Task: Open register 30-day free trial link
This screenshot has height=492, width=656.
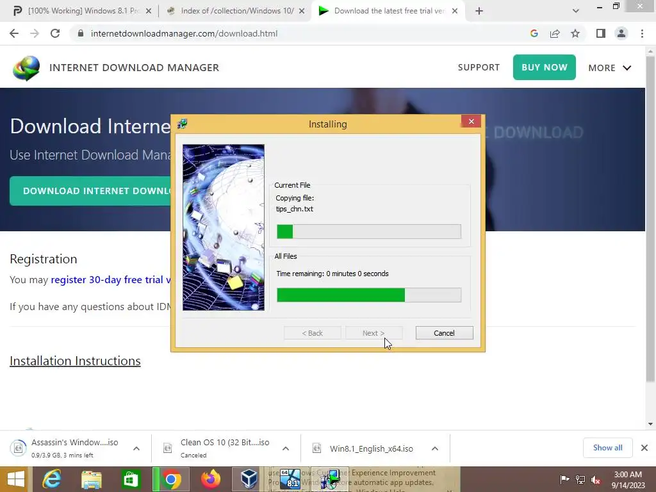Action: (x=111, y=279)
